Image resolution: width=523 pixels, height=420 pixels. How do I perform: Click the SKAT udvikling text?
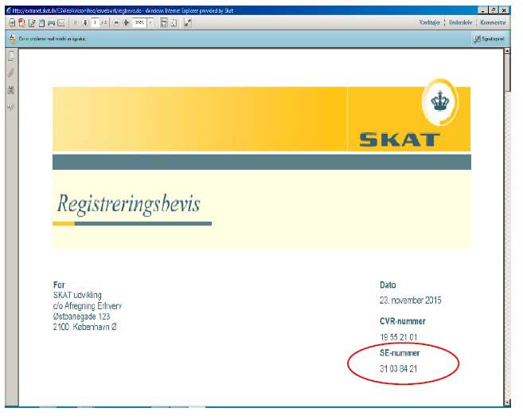77,295
